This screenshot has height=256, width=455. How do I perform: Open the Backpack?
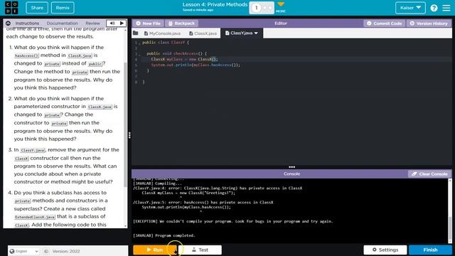tap(182, 23)
